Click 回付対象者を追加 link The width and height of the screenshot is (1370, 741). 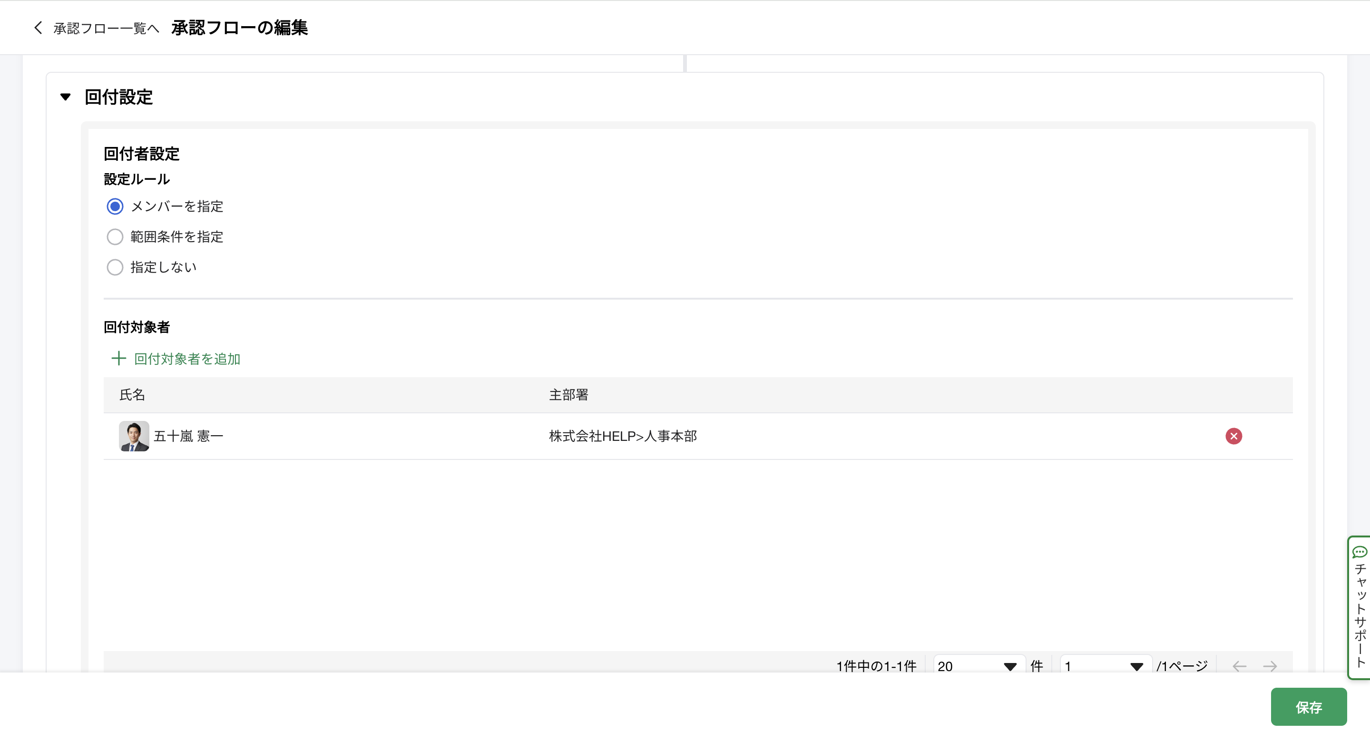coord(186,359)
